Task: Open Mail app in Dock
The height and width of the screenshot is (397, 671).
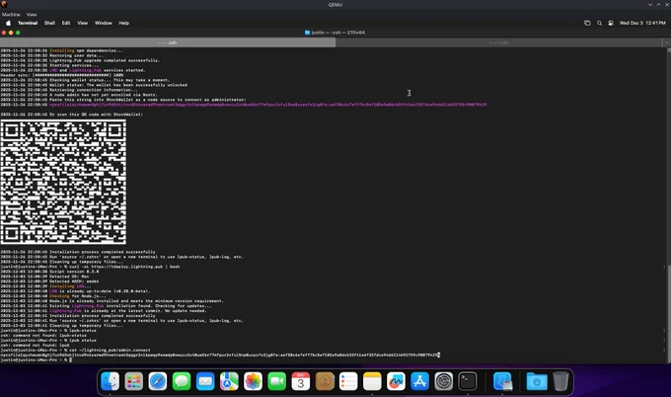Action: (205, 381)
